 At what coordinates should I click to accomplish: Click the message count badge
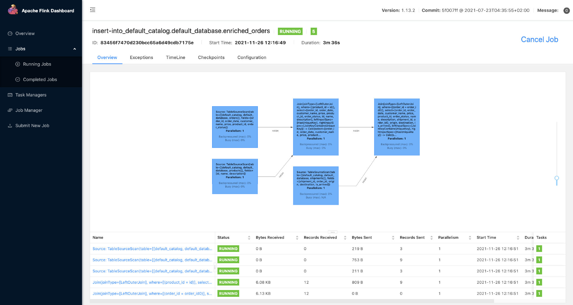click(x=566, y=10)
